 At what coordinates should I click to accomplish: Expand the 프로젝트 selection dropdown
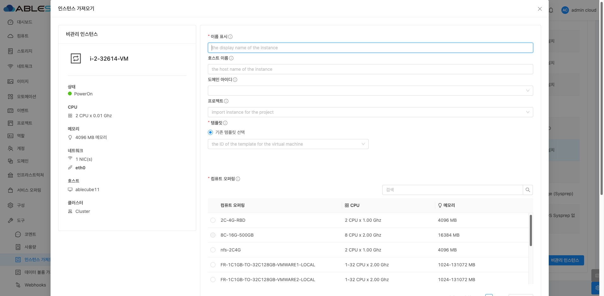370,112
